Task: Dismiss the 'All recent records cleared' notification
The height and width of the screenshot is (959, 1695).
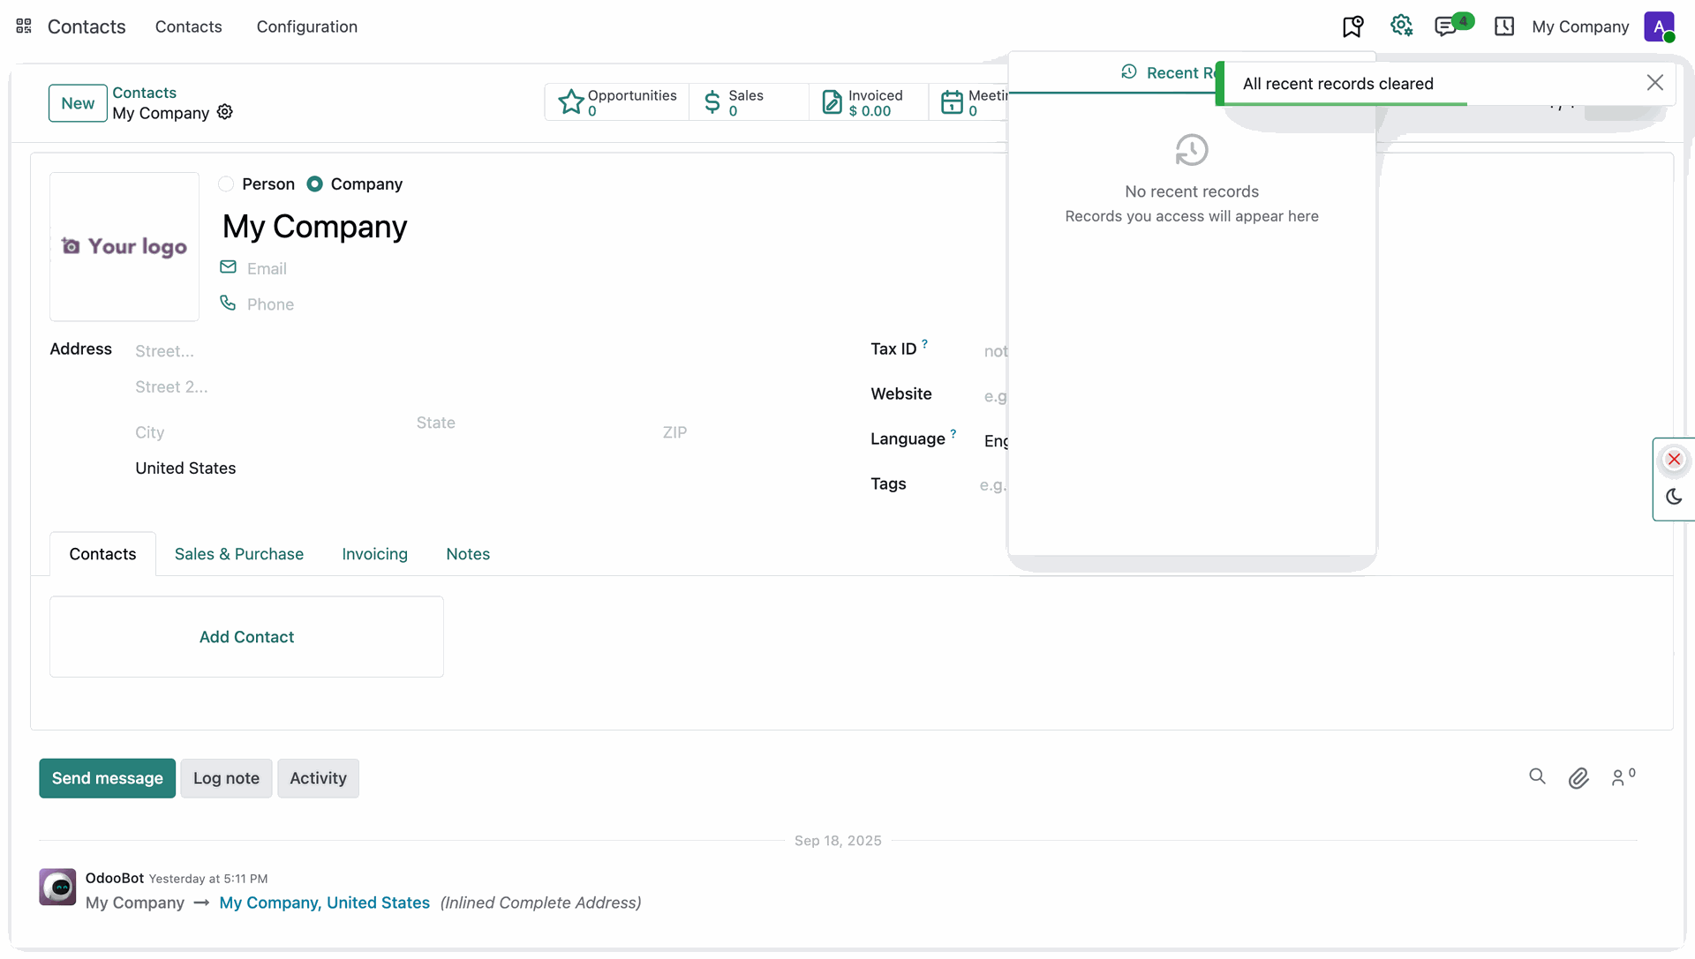Action: point(1654,83)
